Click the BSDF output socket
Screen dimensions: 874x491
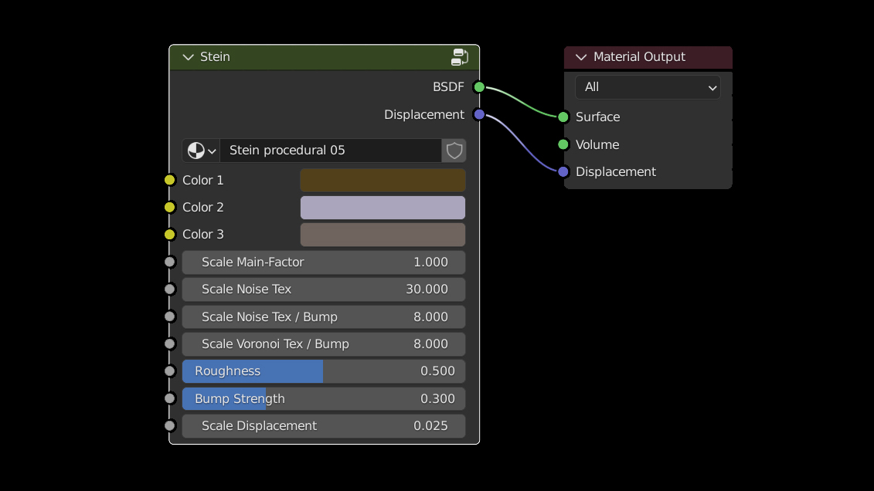point(479,87)
